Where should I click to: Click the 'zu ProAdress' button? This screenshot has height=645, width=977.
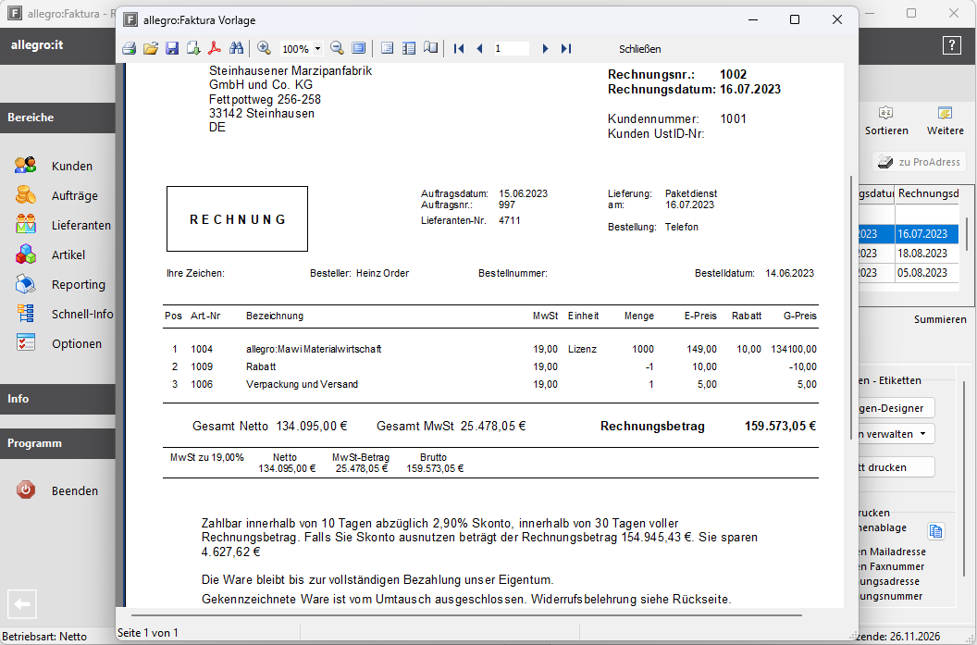919,162
